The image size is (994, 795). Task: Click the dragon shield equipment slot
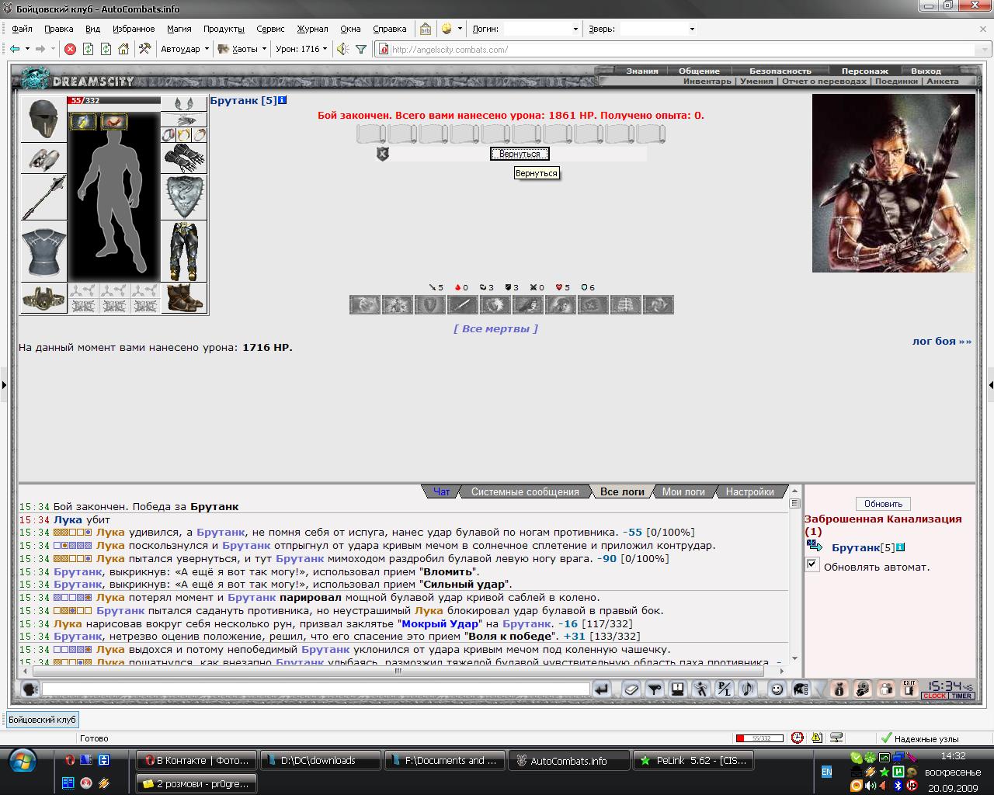point(184,197)
